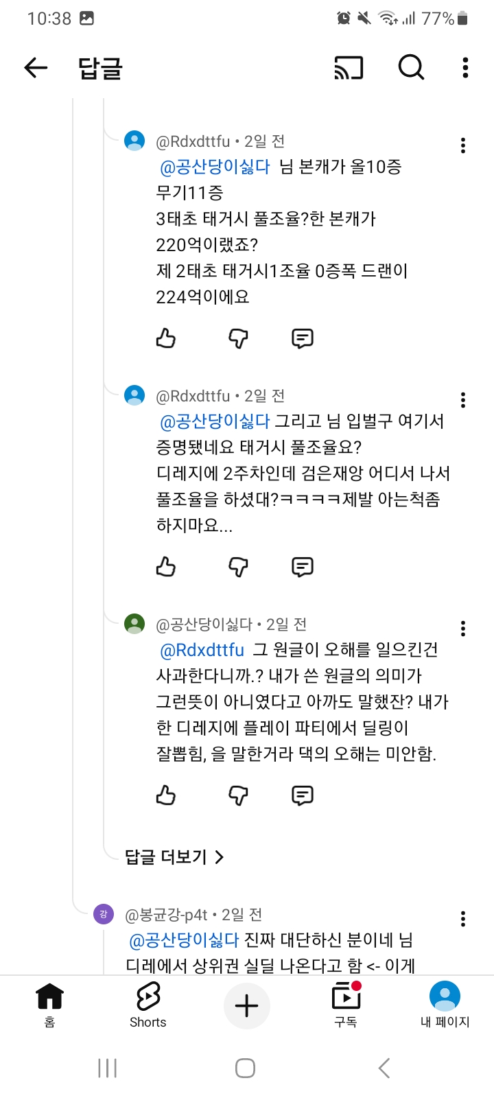494x1098 pixels.
Task: Go to the 홈 tab
Action: (49, 1005)
